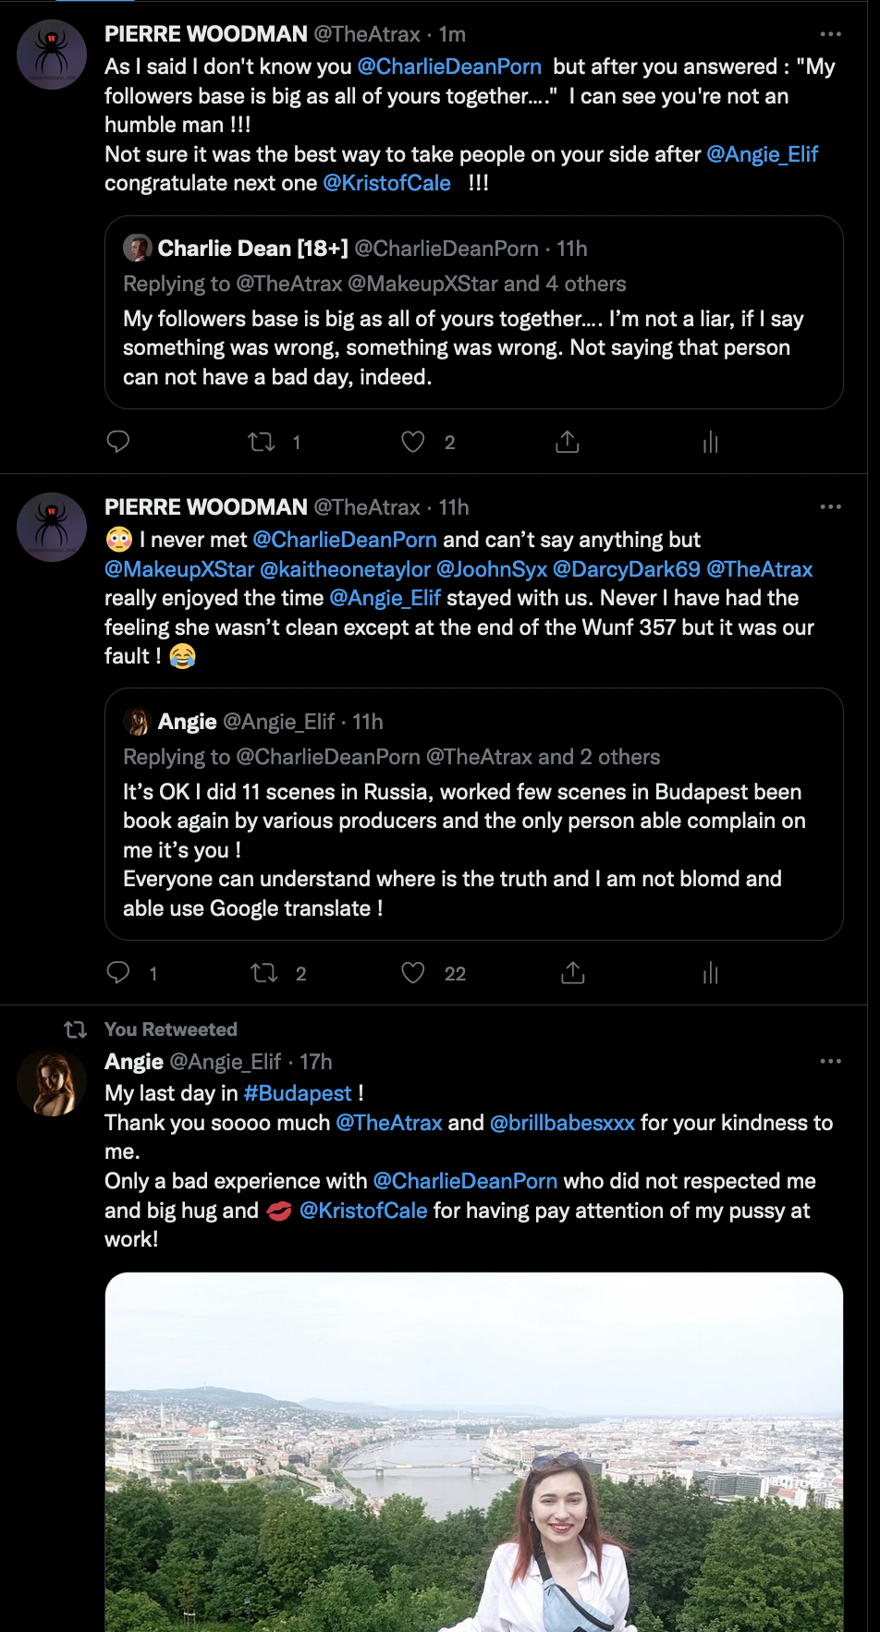This screenshot has width=880, height=1632.
Task: Open more options on the 11h Pierre Woodman tweet
Action: pyautogui.click(x=830, y=507)
